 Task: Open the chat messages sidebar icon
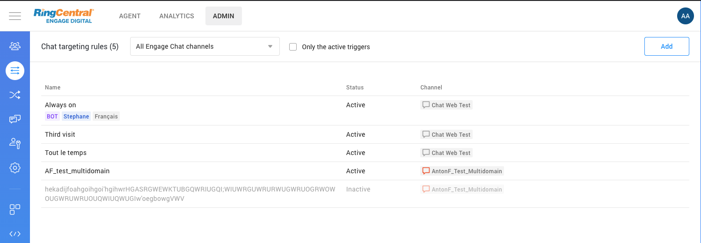pyautogui.click(x=15, y=119)
